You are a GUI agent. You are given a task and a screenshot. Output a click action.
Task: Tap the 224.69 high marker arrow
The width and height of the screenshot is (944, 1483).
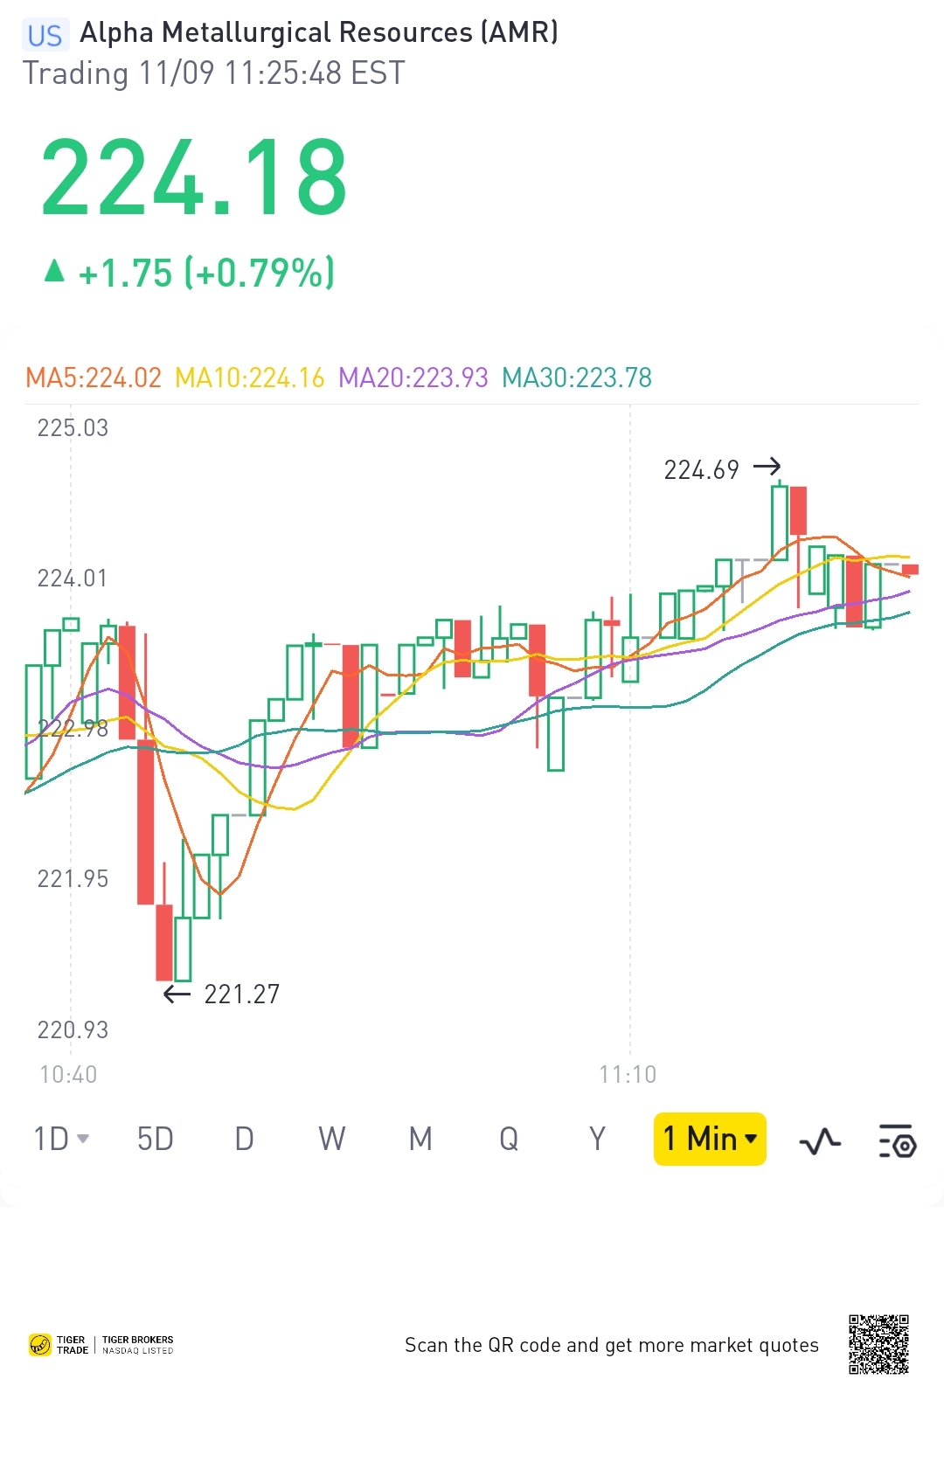coord(767,467)
